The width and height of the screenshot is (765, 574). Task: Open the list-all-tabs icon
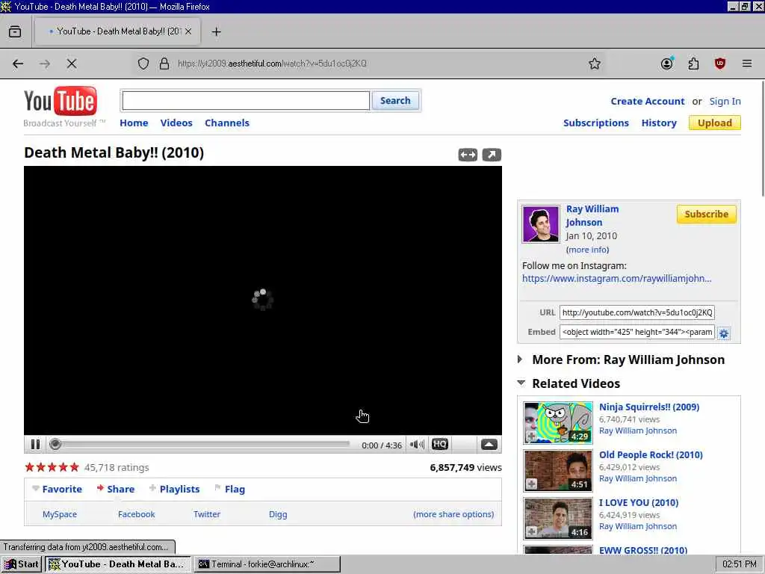coord(15,31)
